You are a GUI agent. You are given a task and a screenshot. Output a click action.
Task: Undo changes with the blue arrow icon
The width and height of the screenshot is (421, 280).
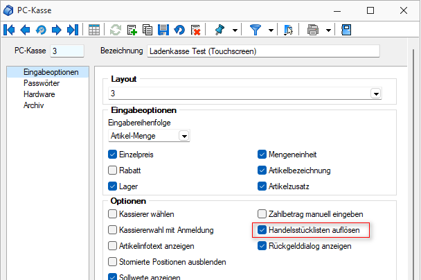[179, 30]
